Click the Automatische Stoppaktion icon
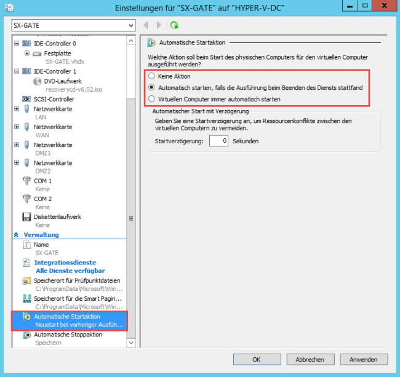 point(26,335)
